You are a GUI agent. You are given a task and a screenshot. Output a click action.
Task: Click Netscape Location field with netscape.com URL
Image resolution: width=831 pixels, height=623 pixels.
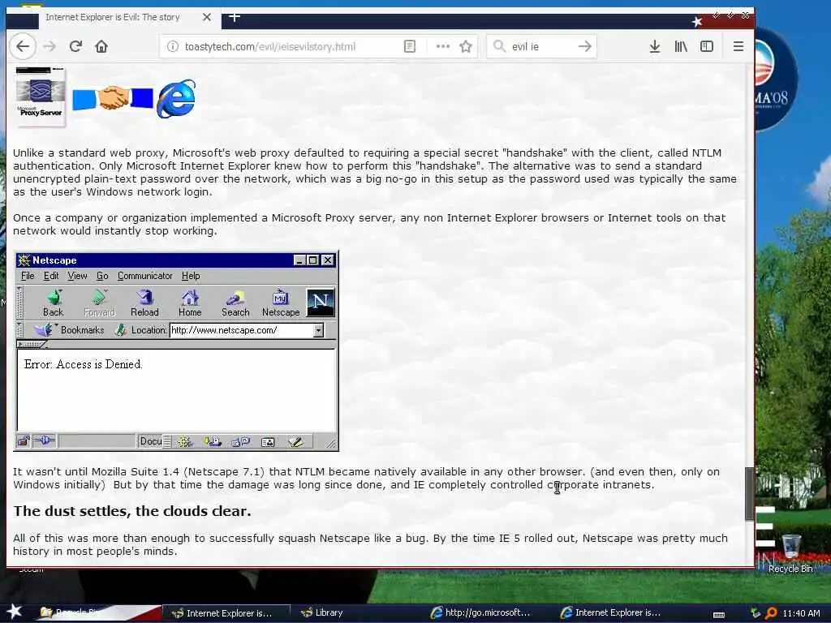point(242,331)
